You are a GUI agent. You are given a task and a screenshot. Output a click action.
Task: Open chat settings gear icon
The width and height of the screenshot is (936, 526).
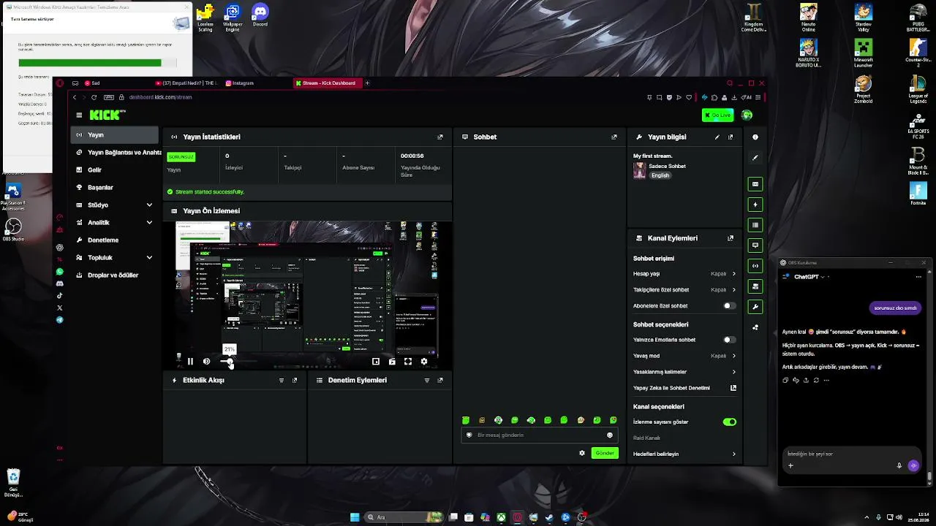582,453
